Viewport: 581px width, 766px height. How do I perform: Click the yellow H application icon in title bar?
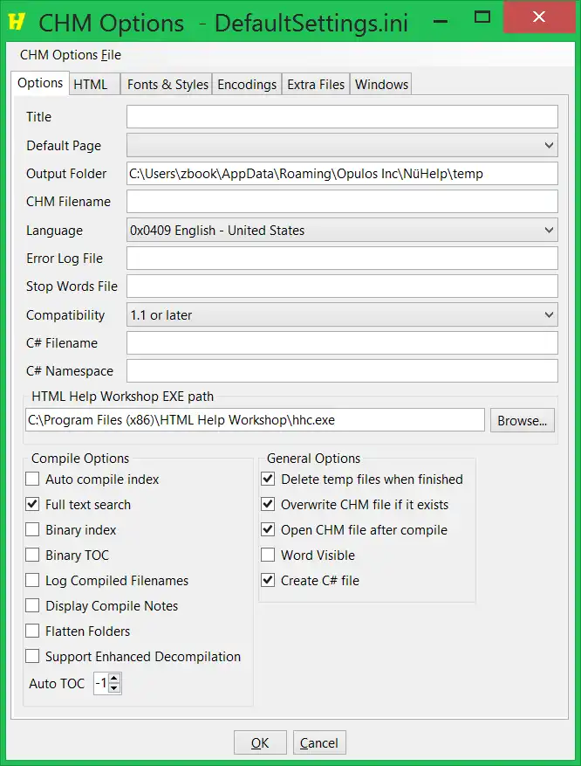(x=17, y=22)
